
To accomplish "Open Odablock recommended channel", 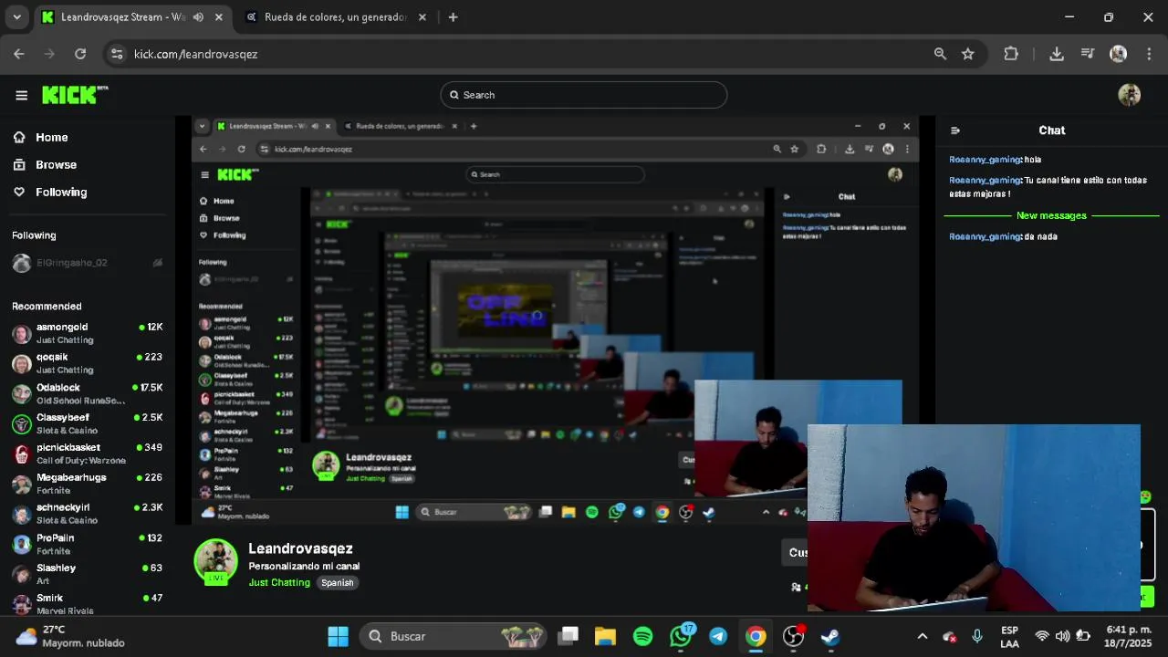I will coord(87,393).
